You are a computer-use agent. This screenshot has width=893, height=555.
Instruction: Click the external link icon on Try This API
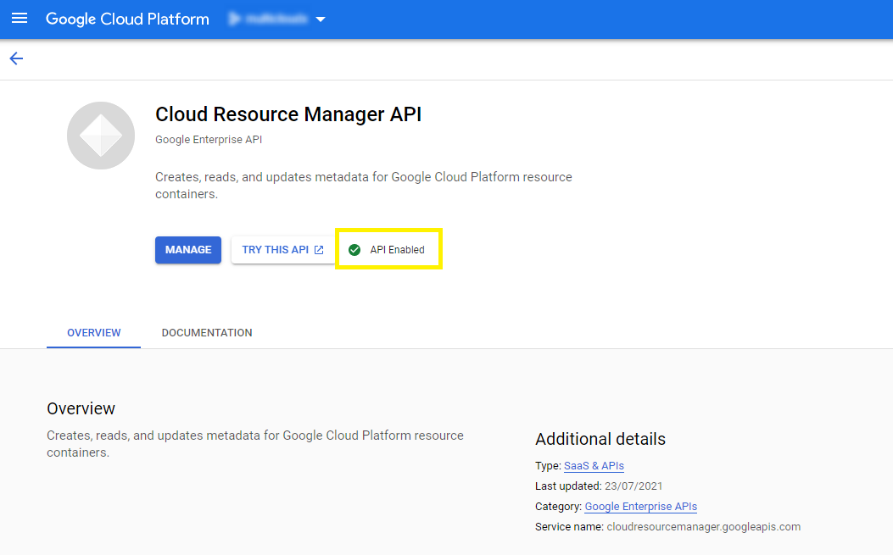[319, 250]
